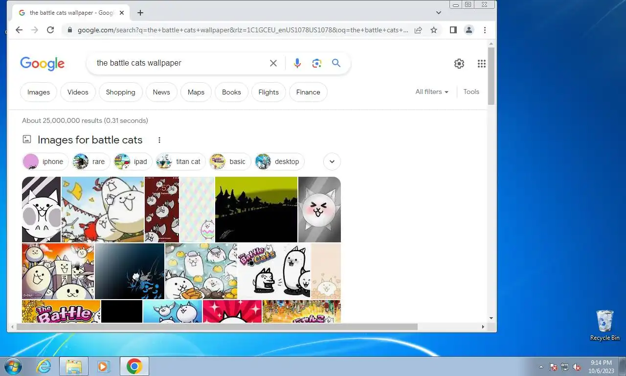Image resolution: width=626 pixels, height=376 pixels.
Task: Open a new tab with plus button
Action: click(140, 13)
